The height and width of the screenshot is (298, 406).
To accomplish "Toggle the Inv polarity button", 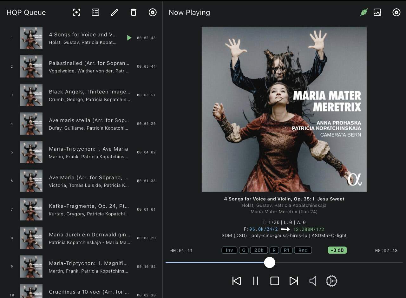I will [229, 250].
